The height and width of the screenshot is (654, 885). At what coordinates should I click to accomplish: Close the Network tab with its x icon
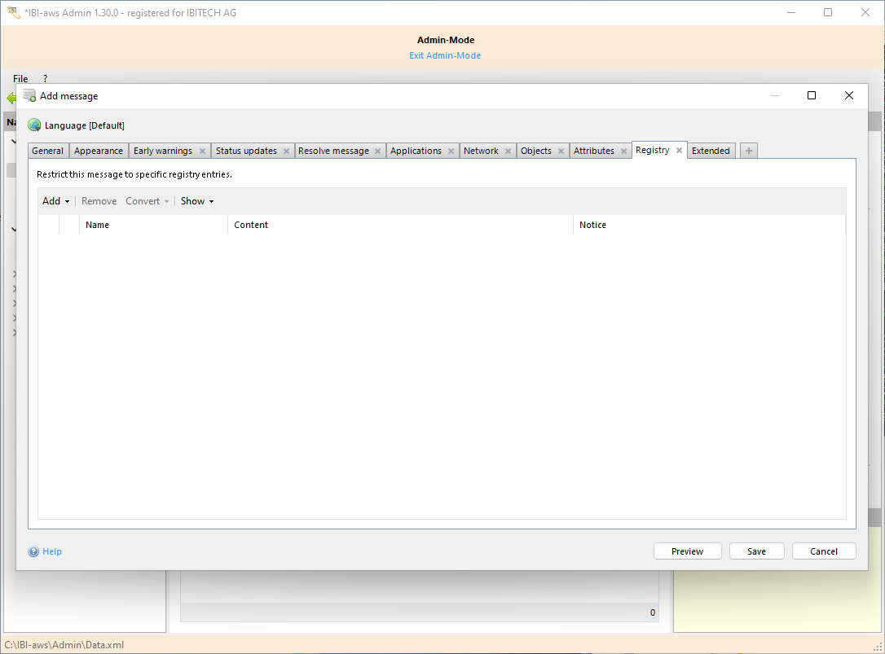click(x=508, y=150)
